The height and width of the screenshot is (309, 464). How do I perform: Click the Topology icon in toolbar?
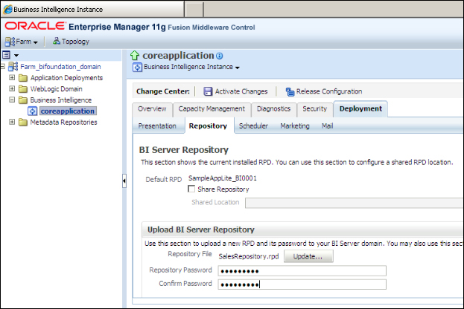tap(57, 42)
